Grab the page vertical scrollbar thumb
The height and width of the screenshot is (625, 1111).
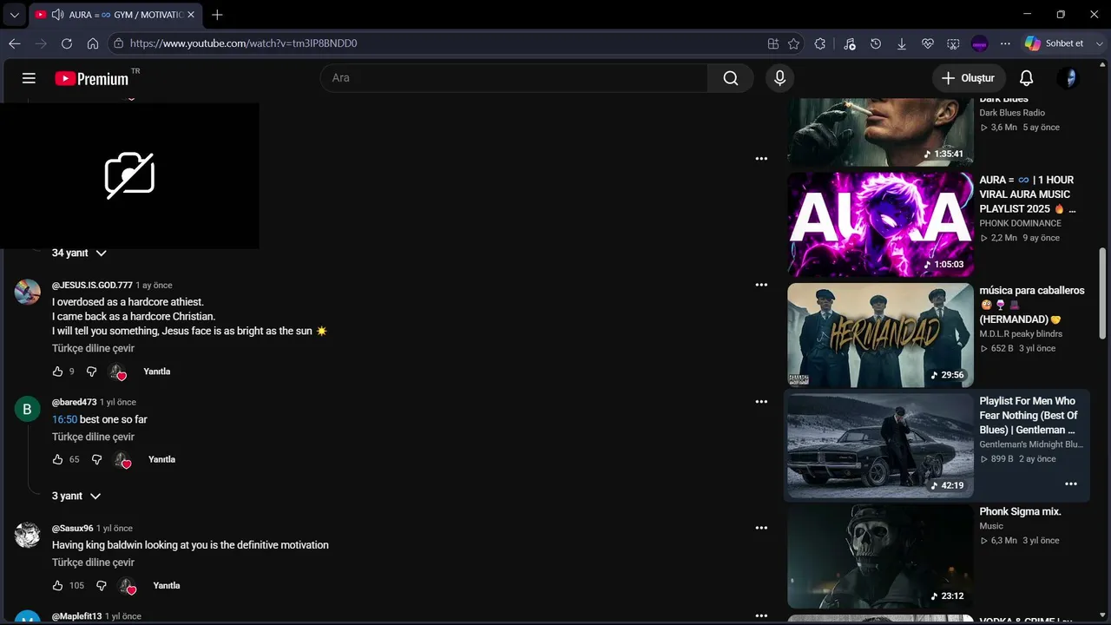click(x=1103, y=293)
